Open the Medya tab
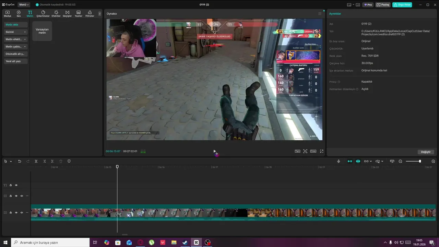 [x=8, y=14]
